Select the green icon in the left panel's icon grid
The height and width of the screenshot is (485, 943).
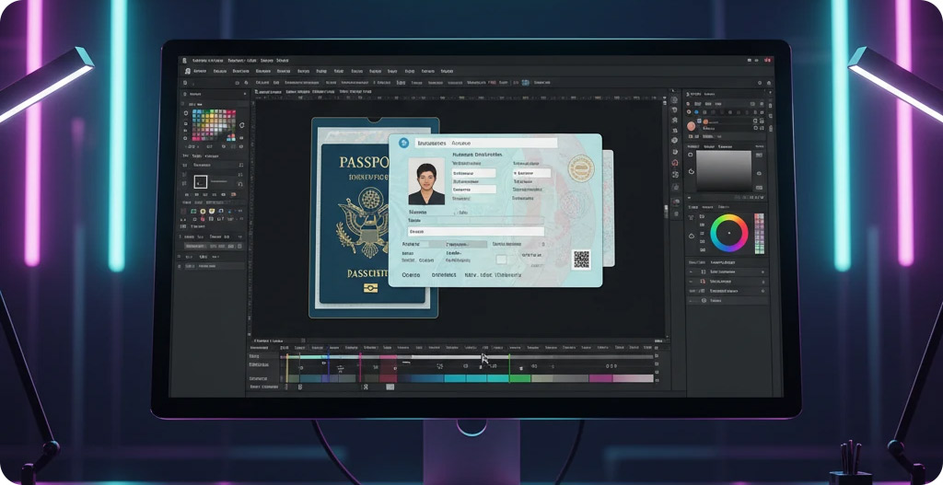193,211
